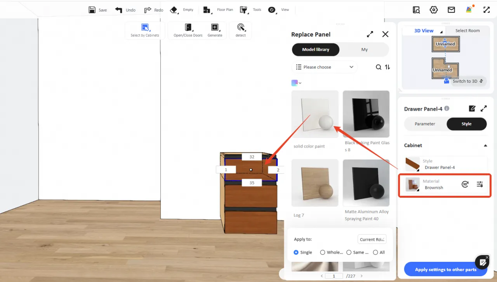Click the Save icon in the toolbar
Screen dimensions: 497x282
click(x=92, y=10)
